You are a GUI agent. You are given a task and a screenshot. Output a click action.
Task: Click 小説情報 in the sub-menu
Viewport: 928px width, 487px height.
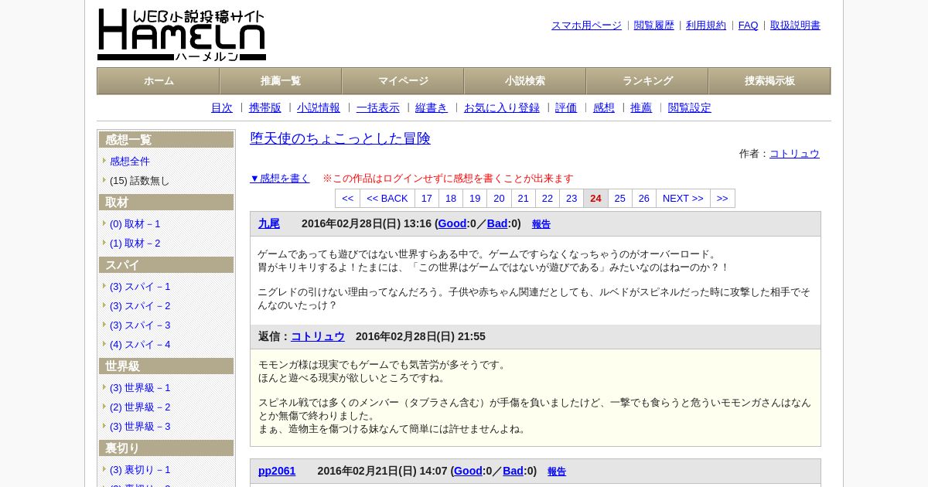tap(319, 108)
